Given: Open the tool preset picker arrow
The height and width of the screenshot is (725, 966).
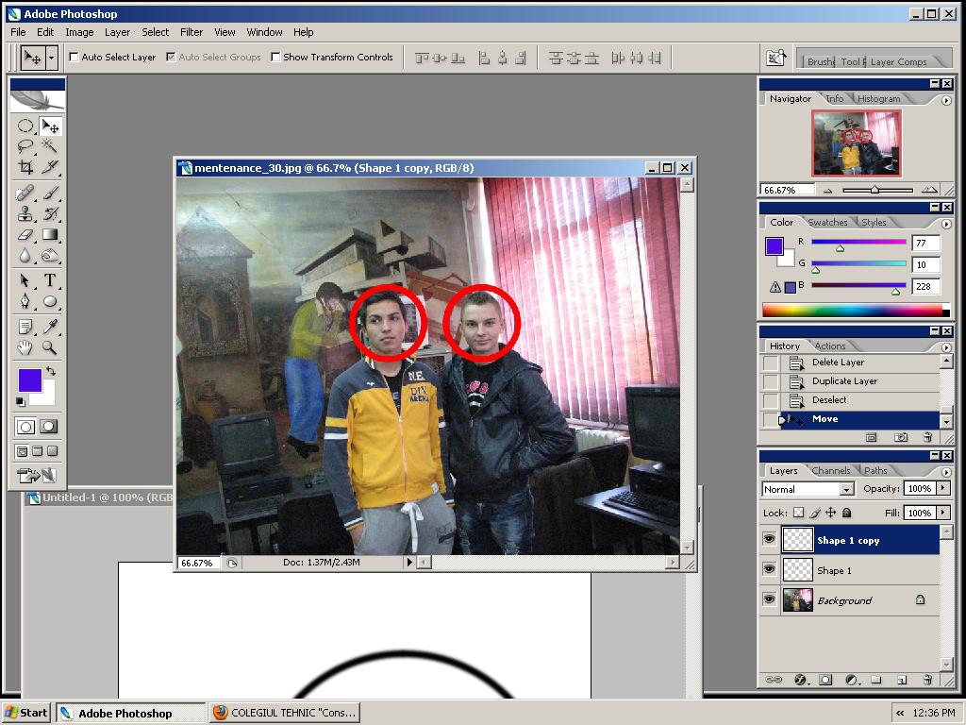Looking at the screenshot, I should click(x=52, y=58).
